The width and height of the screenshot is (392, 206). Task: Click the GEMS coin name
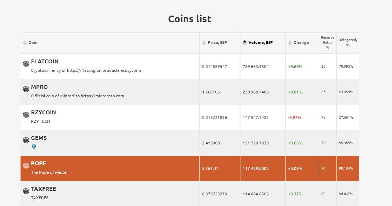39,138
